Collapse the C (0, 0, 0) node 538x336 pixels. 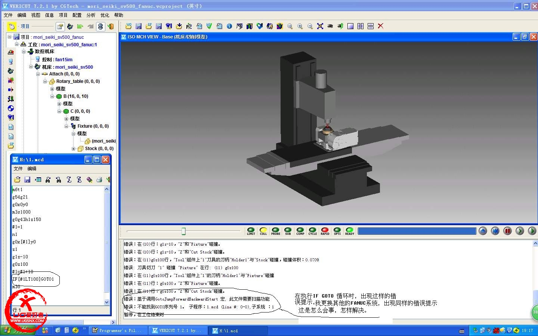(x=59, y=111)
